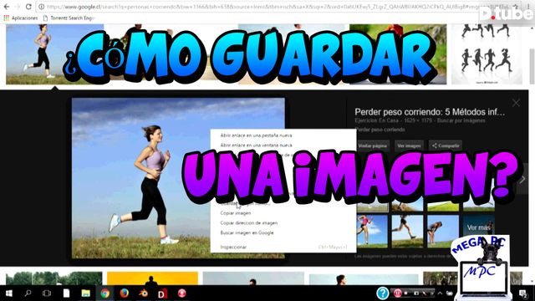Open related thumbnail of woman bending over

(x=443, y=231)
